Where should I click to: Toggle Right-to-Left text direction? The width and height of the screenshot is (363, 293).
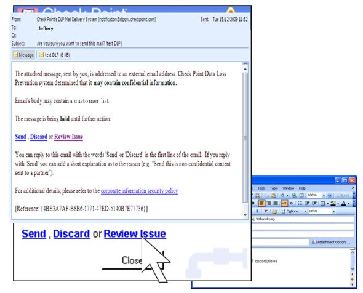pos(292,203)
